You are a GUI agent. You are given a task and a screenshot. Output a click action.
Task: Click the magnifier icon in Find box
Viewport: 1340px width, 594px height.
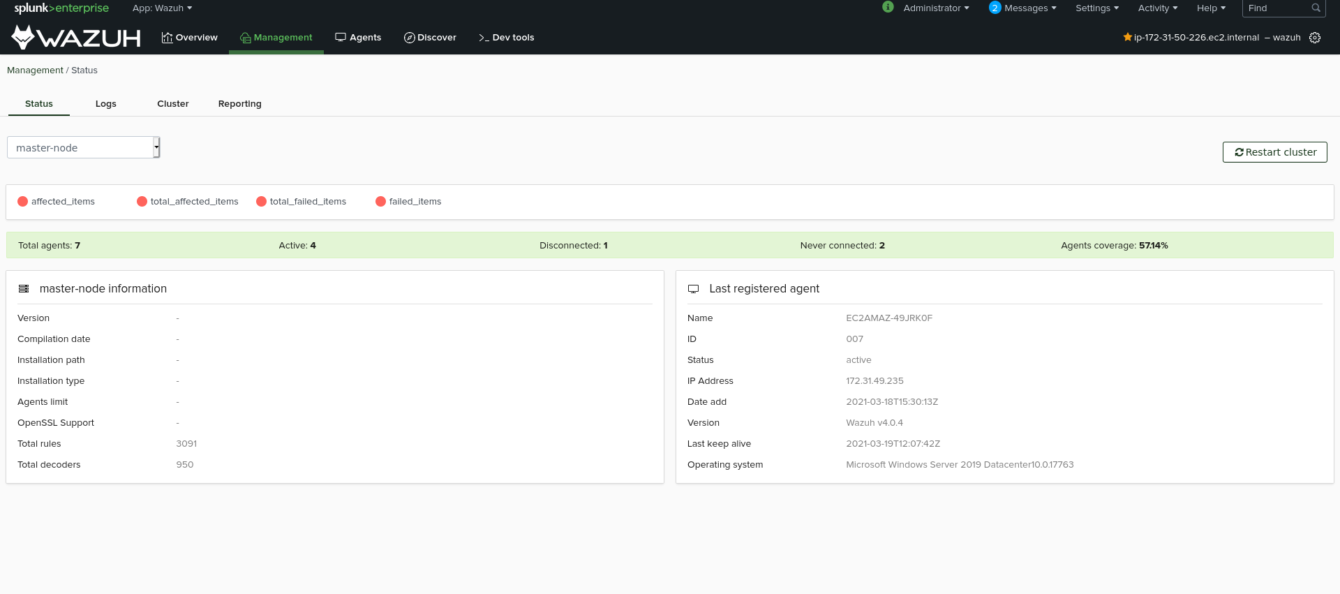tap(1316, 8)
